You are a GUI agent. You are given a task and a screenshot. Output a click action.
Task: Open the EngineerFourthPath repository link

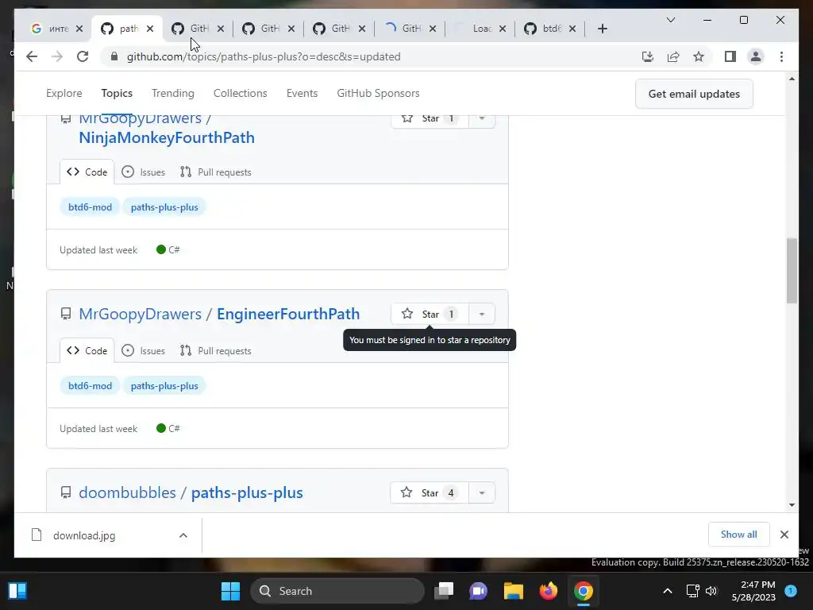click(x=288, y=314)
